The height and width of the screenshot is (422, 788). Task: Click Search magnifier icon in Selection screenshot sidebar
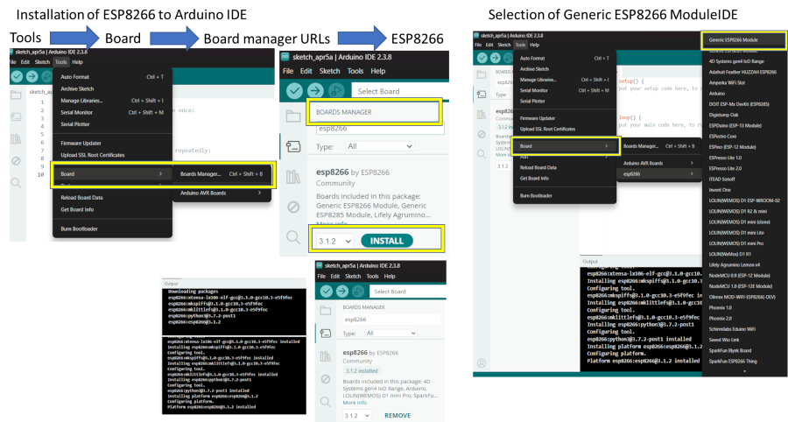482,154
